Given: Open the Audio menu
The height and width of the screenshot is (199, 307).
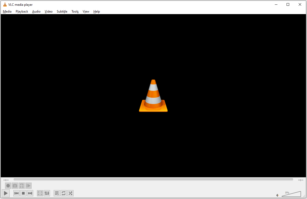Looking at the screenshot, I should click(x=36, y=12).
